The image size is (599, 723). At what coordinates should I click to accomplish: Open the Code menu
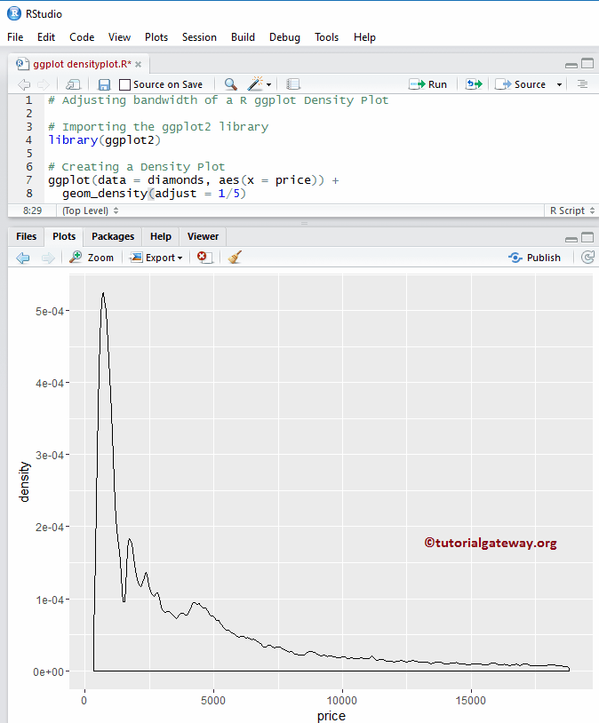[x=82, y=37]
